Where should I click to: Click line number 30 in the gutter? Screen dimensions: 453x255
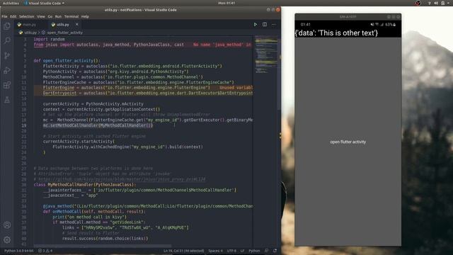tap(23, 184)
